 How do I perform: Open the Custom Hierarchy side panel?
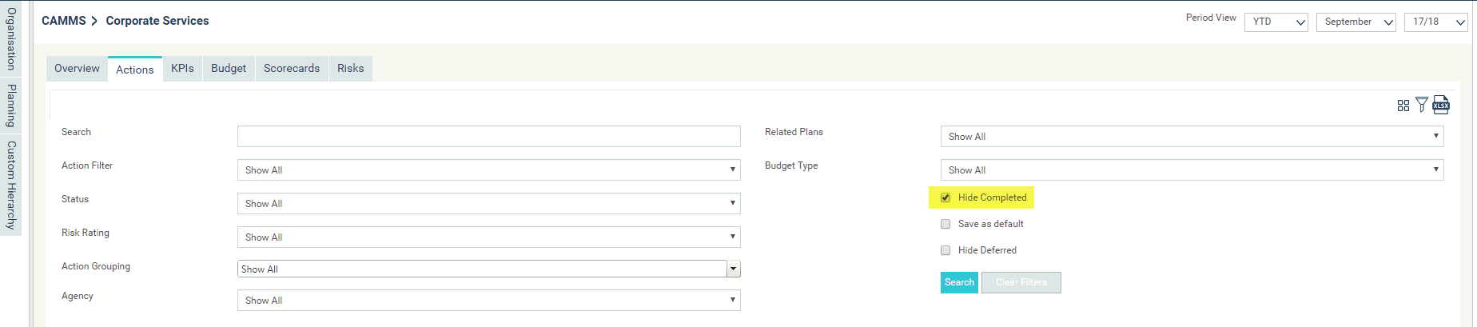tap(11, 185)
